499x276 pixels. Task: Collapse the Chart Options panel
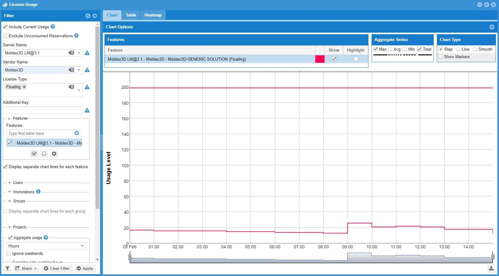coord(492,27)
